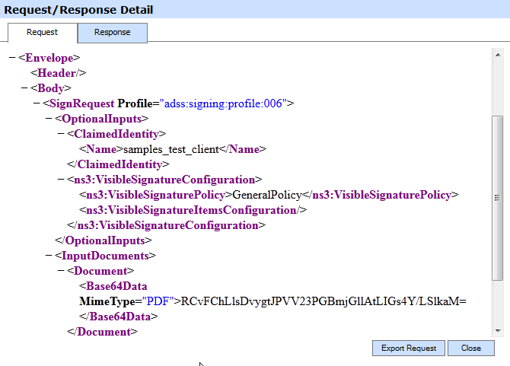Click the vertical scrollbar thumb
The height and width of the screenshot is (366, 510).
(x=498, y=196)
